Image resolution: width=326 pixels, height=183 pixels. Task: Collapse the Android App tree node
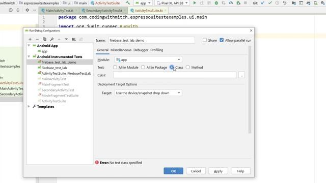click(x=29, y=46)
